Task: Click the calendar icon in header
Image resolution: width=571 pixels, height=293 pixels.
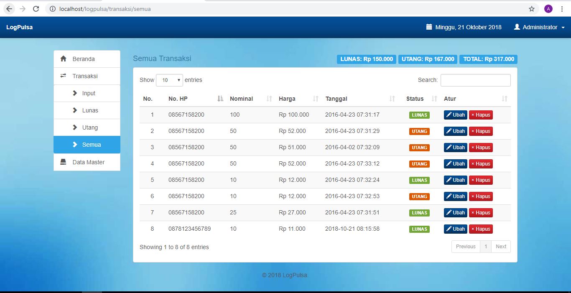Action: pyautogui.click(x=429, y=27)
